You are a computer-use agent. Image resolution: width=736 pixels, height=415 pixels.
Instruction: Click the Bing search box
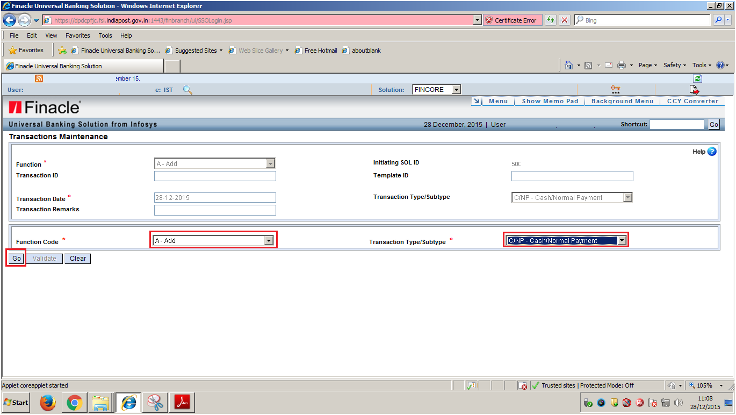click(x=643, y=20)
